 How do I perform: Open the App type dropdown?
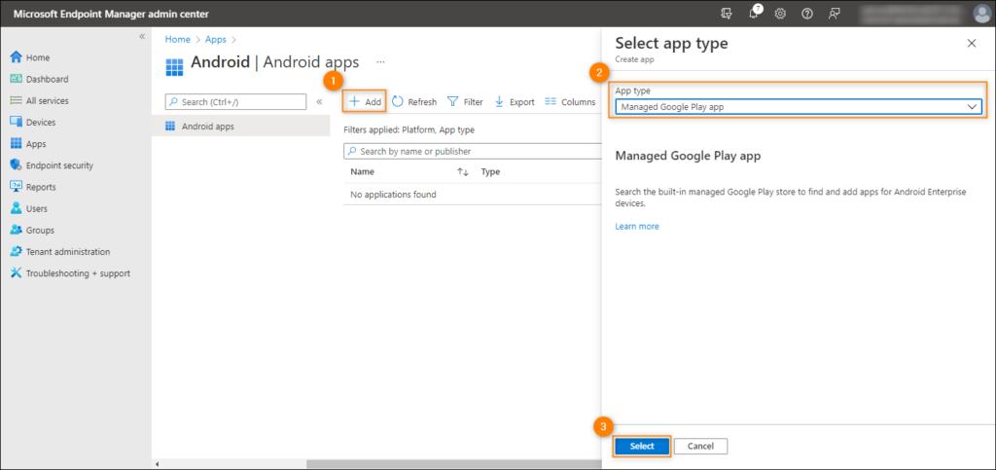(x=799, y=107)
